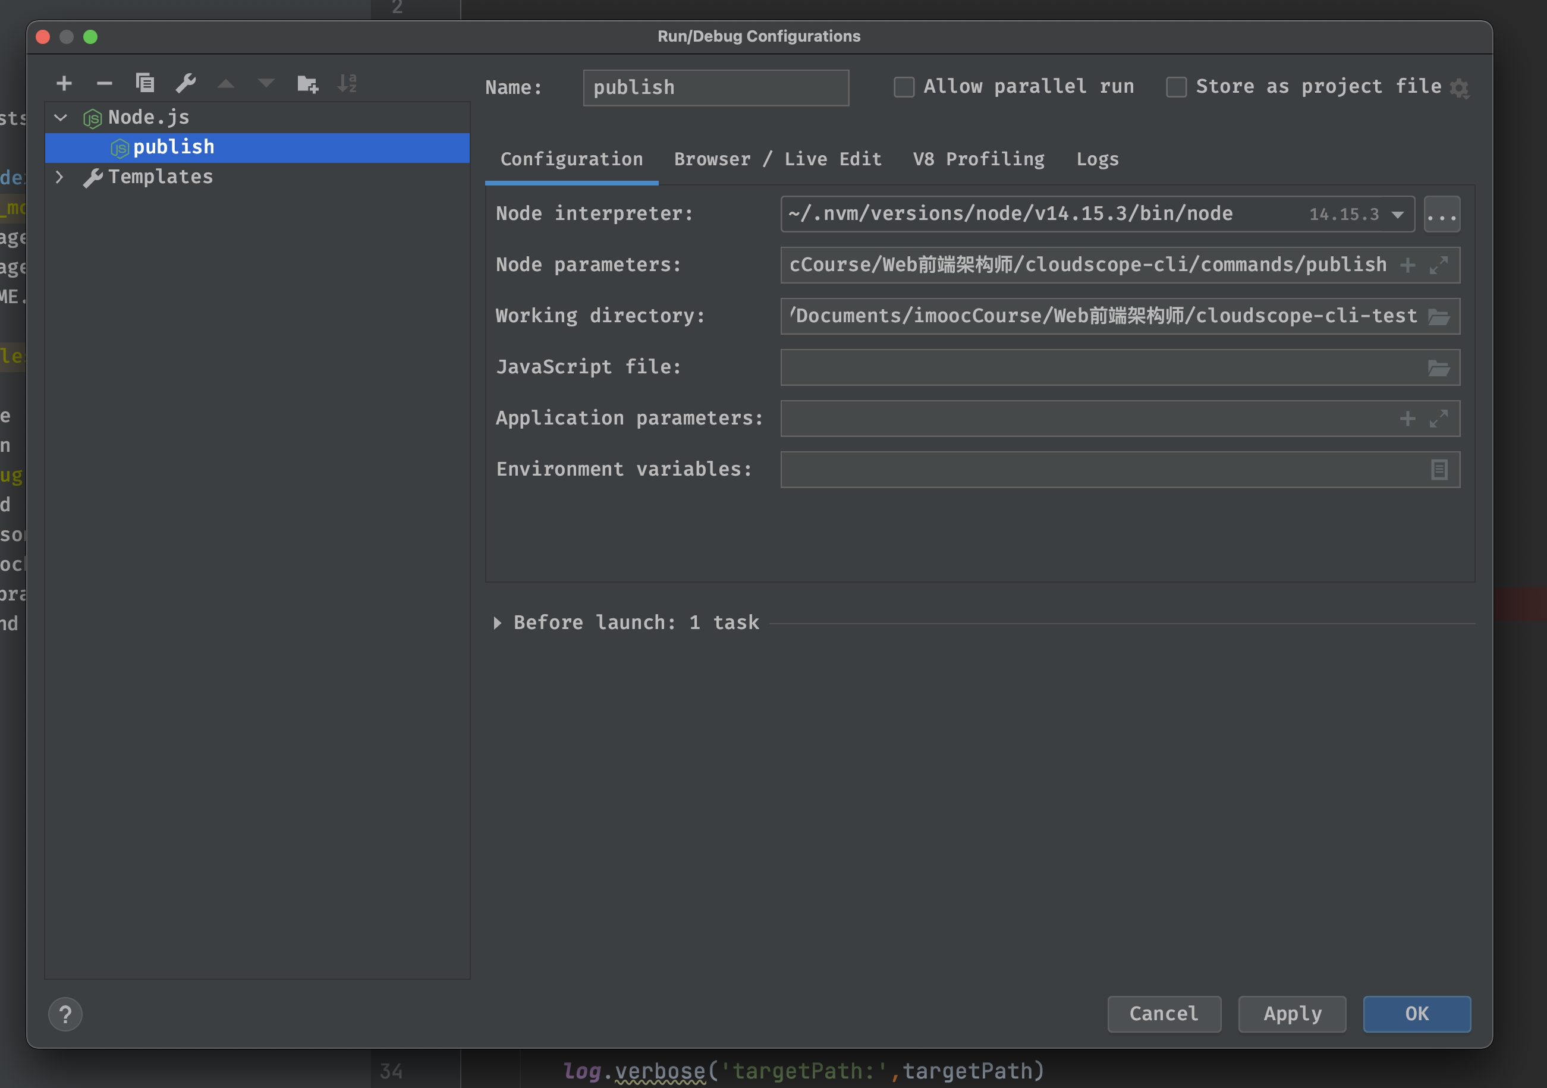The image size is (1547, 1088).
Task: Edit Environment variables list icon
Action: point(1439,470)
